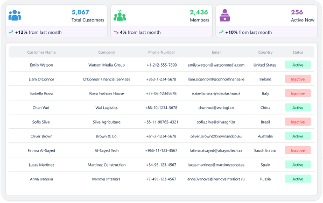Click the Martinez Construction company cell
323x203 pixels.
[x=107, y=165]
